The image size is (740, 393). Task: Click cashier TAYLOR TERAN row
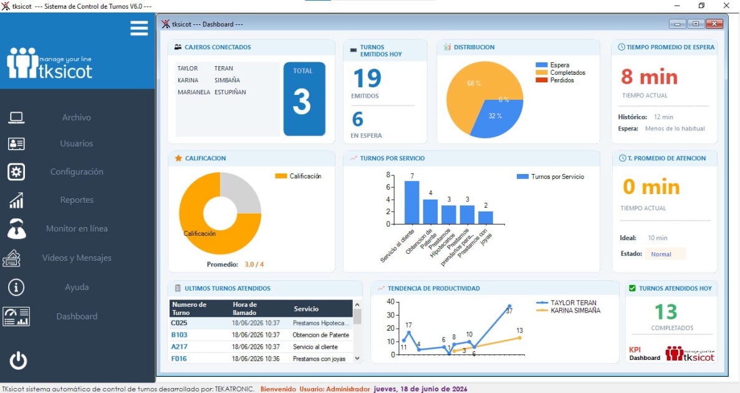click(x=205, y=69)
